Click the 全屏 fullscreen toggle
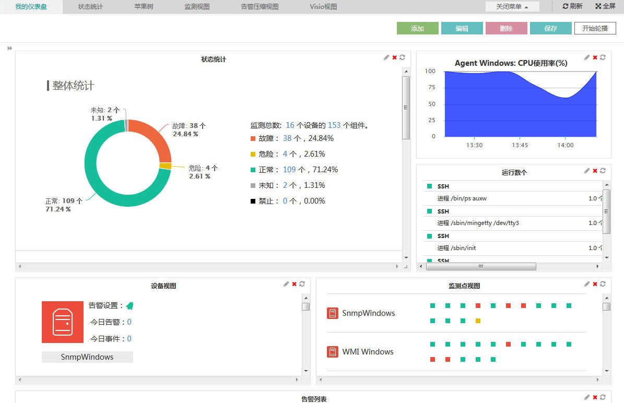 (x=605, y=6)
